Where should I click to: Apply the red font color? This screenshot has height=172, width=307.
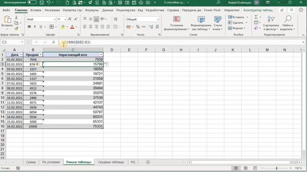pyautogui.click(x=72, y=27)
